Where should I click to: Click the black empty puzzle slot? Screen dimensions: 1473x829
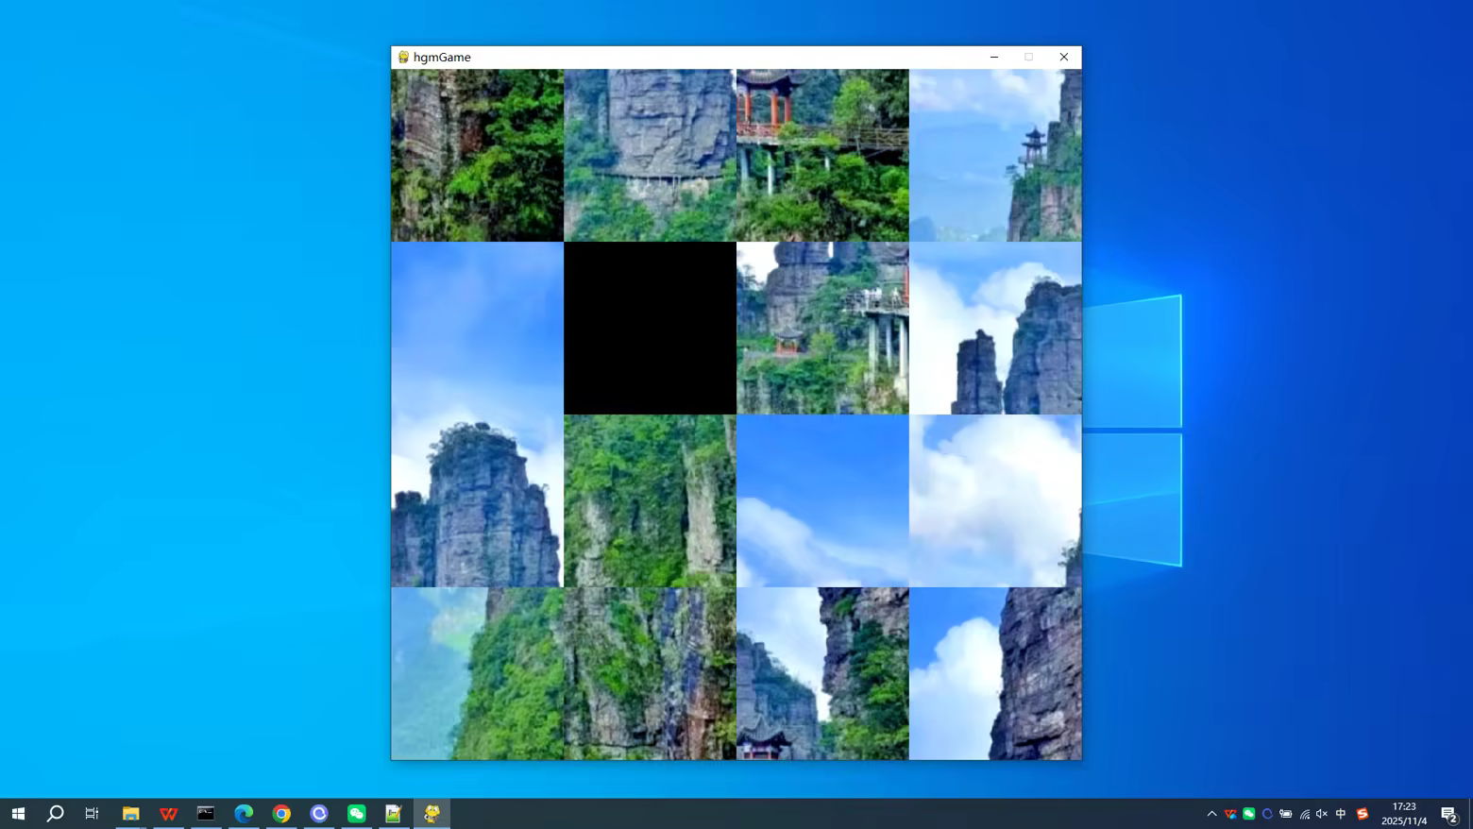(650, 328)
